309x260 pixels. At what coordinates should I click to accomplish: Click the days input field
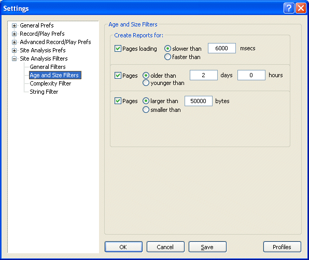coord(204,75)
